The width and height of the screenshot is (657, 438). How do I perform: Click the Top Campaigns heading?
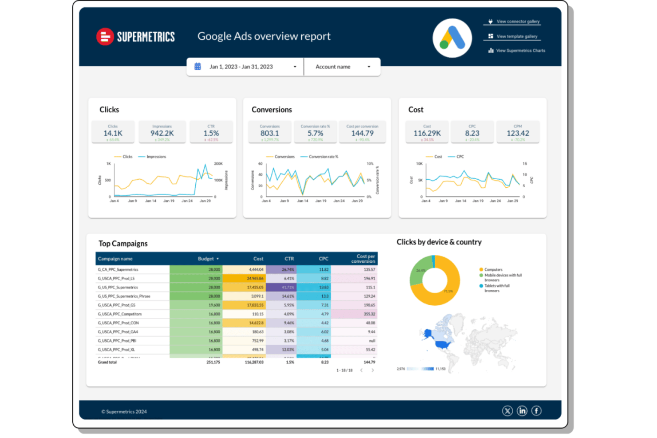coord(123,244)
